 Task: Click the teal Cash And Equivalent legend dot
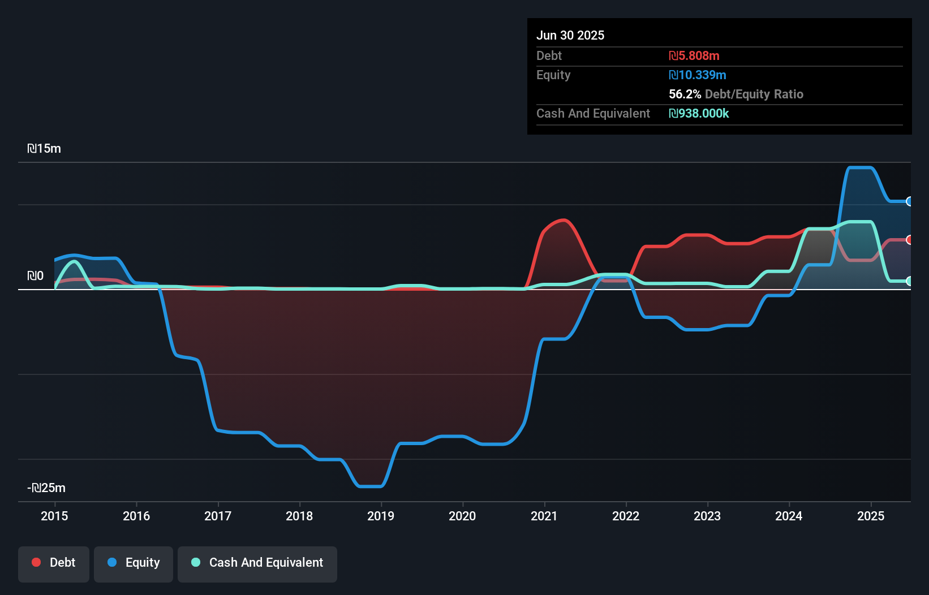(x=195, y=562)
